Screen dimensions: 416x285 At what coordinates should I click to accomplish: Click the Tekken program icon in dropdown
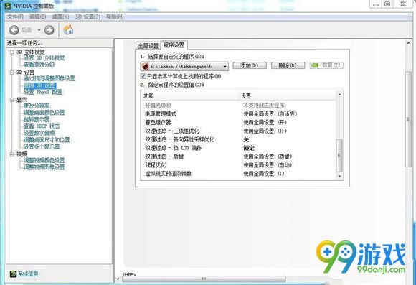[146, 66]
